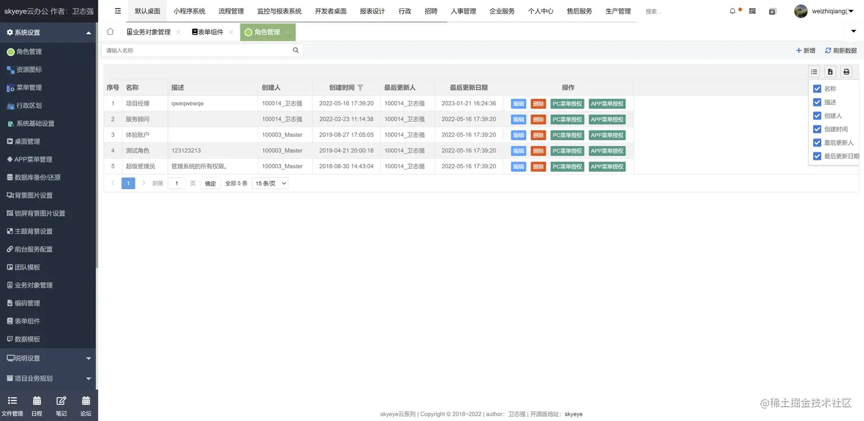Click 确定 in pagination
Viewport: 864px width, 421px height.
[210, 184]
